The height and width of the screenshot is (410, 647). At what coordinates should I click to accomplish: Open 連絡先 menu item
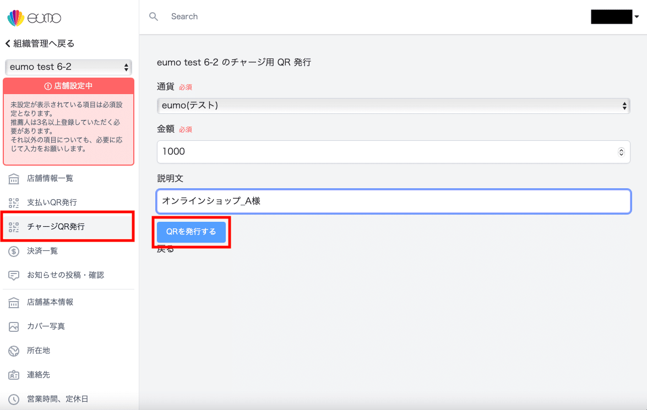tap(68, 375)
